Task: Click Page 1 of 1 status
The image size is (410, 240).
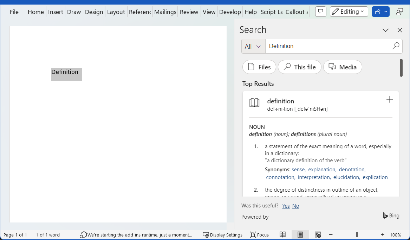Action: click(15, 235)
